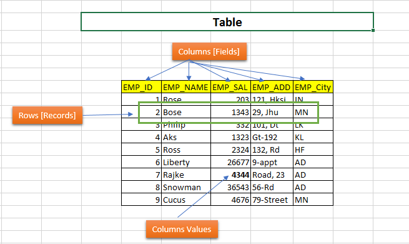Select the bold salary cell "4344"

(230, 175)
